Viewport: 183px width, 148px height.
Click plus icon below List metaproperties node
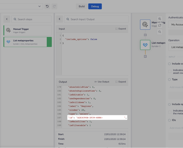[x=145, y=56]
